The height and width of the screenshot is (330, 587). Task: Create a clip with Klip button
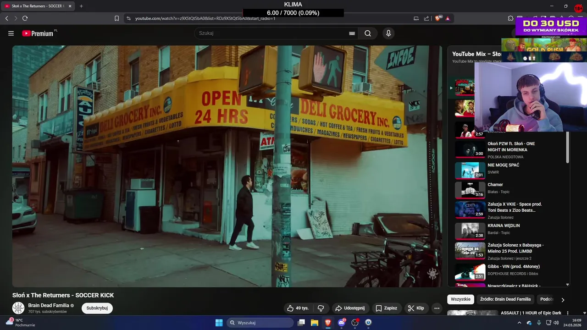[x=416, y=308]
